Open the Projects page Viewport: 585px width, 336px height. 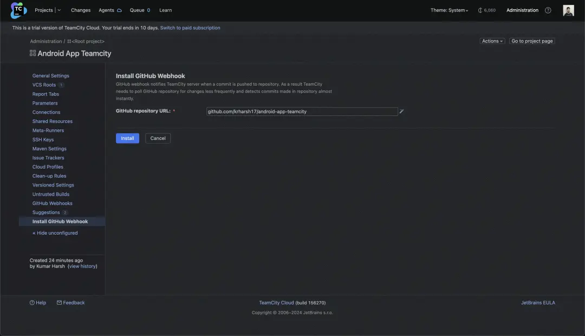point(44,10)
